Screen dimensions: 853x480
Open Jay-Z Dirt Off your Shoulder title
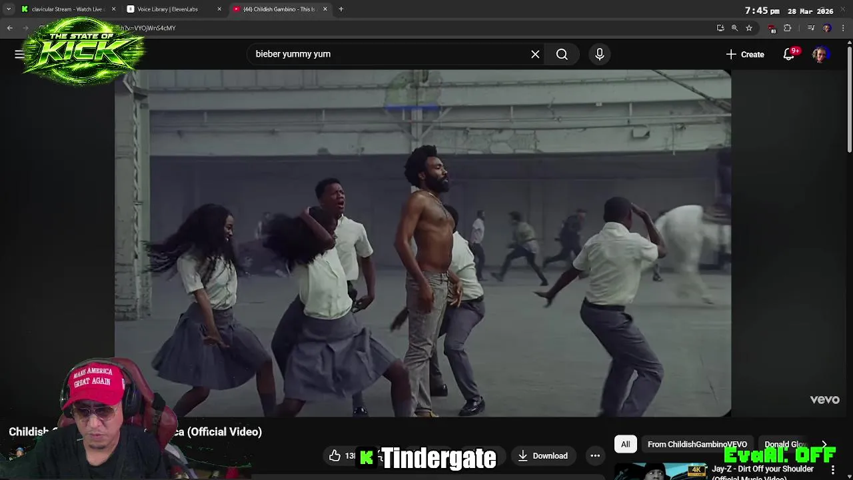(x=763, y=473)
